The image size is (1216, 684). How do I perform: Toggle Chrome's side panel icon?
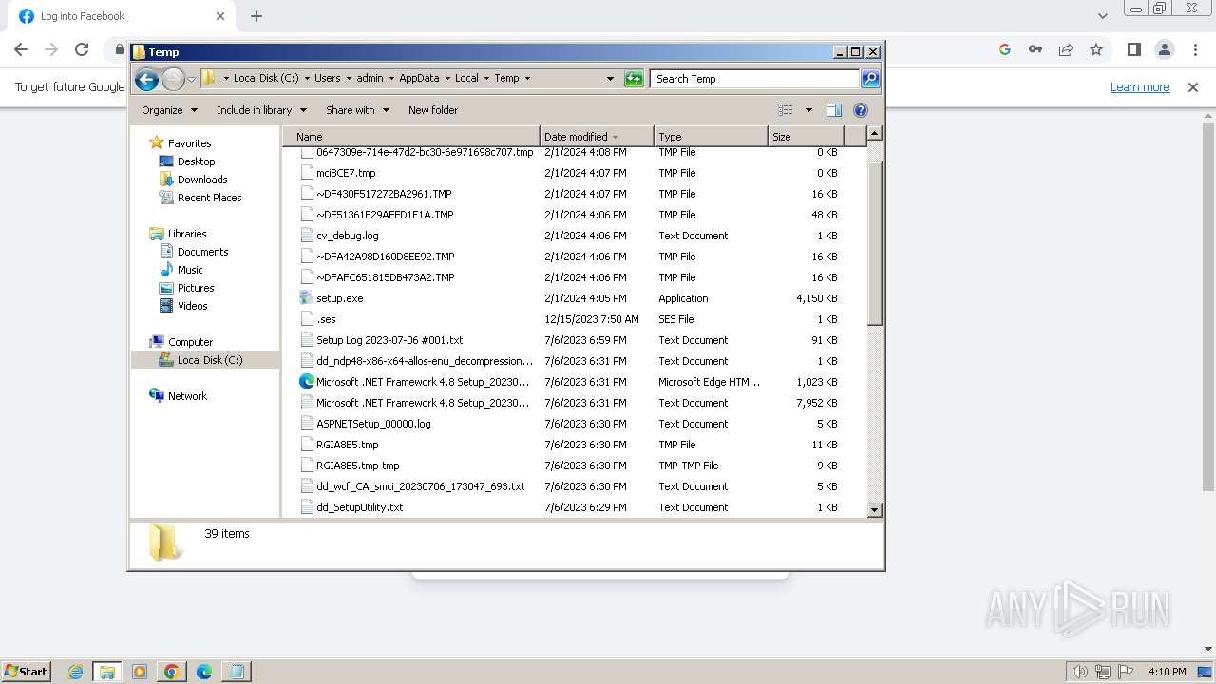tap(1133, 49)
